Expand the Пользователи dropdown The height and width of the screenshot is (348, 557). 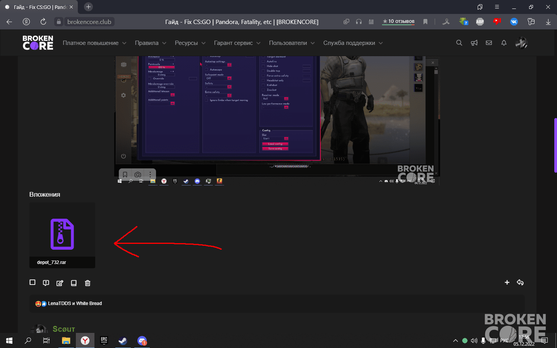click(x=292, y=43)
